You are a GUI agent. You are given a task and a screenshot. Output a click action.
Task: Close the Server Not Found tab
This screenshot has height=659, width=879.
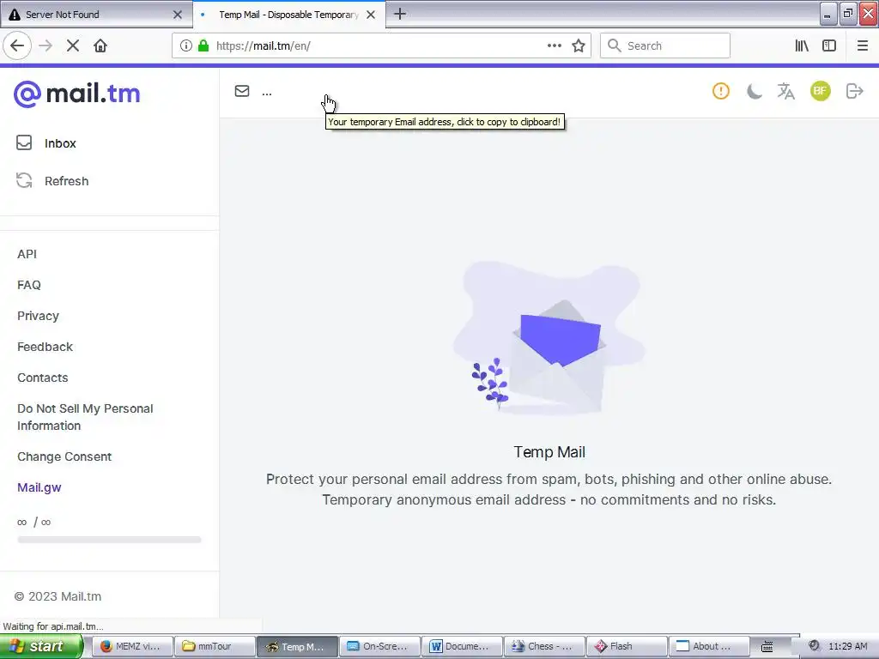point(178,15)
